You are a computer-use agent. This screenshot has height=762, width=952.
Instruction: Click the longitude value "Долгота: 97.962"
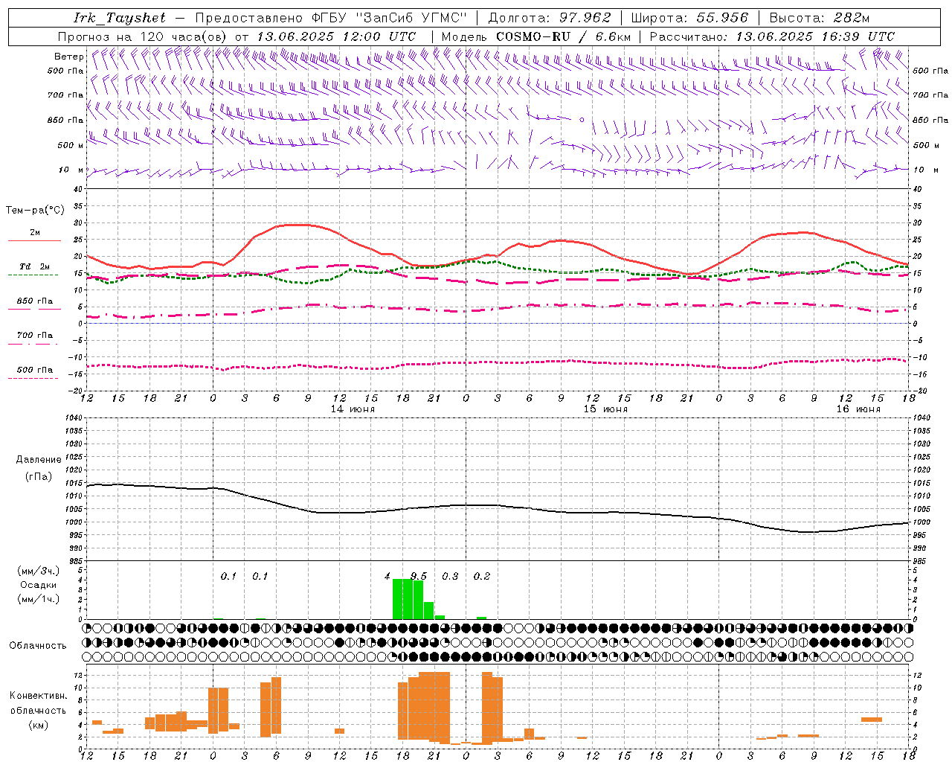coord(550,18)
